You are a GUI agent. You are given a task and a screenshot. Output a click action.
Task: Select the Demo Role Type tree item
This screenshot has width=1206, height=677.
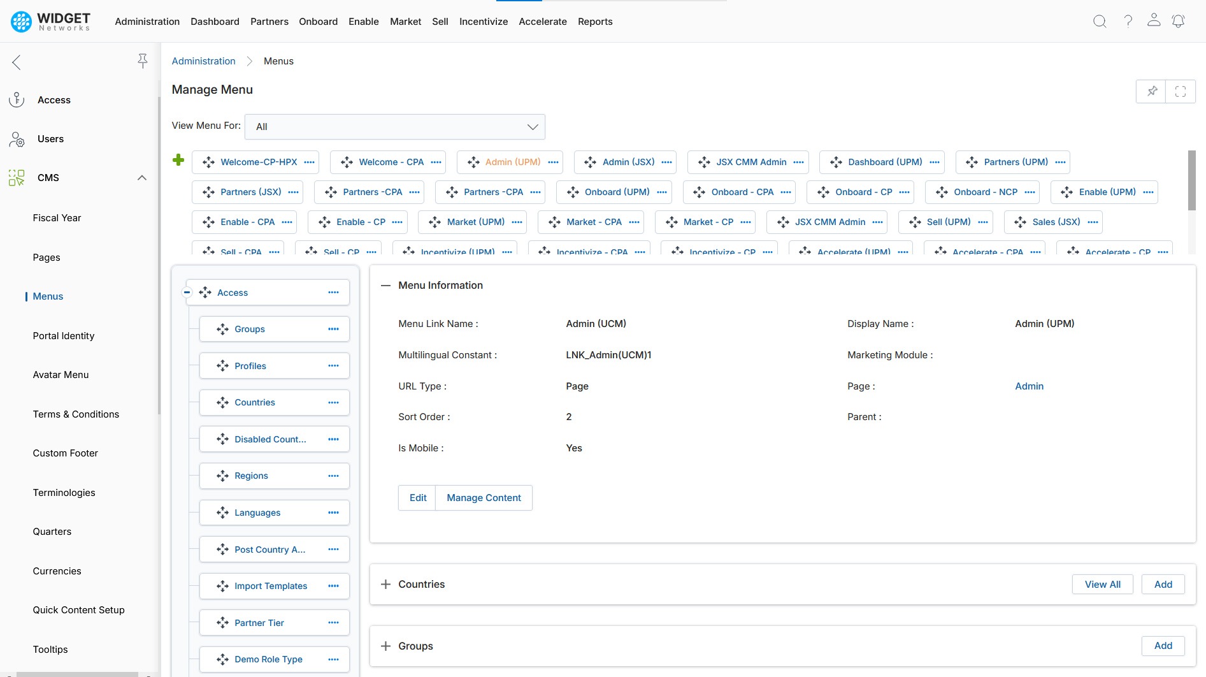[274, 659]
